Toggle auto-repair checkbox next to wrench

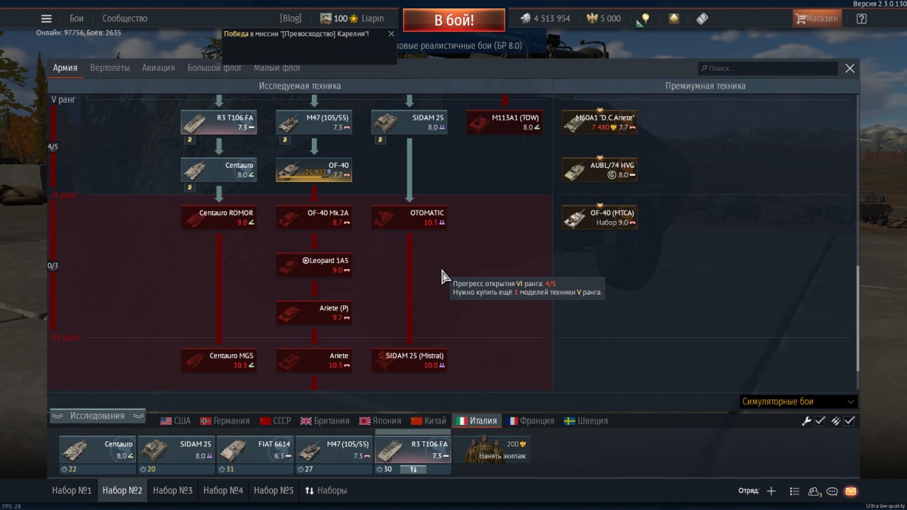(820, 421)
